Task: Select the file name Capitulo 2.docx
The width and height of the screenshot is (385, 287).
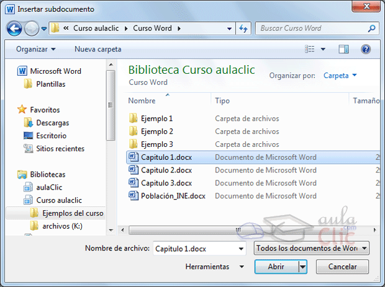Action: click(166, 170)
